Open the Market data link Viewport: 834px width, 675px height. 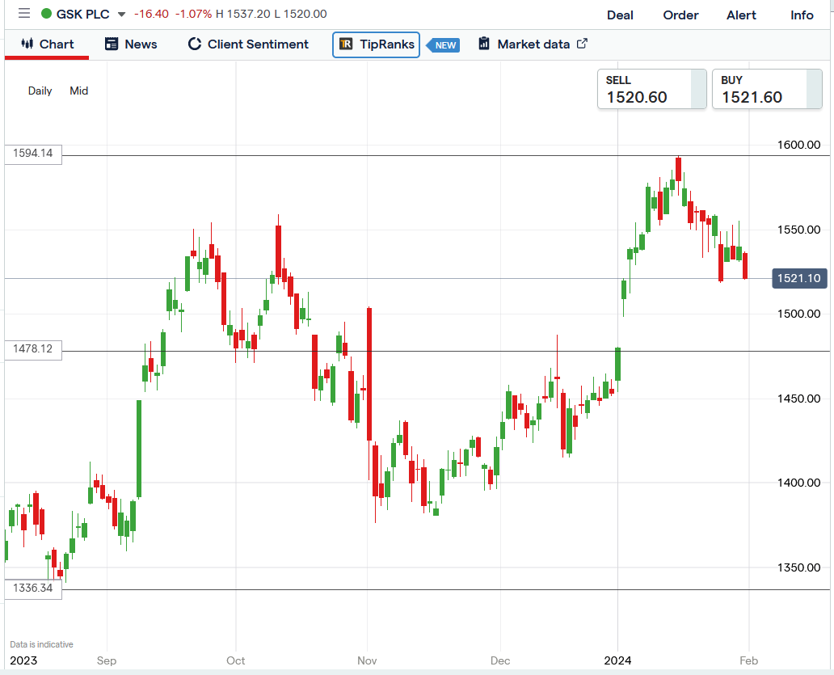tap(533, 44)
